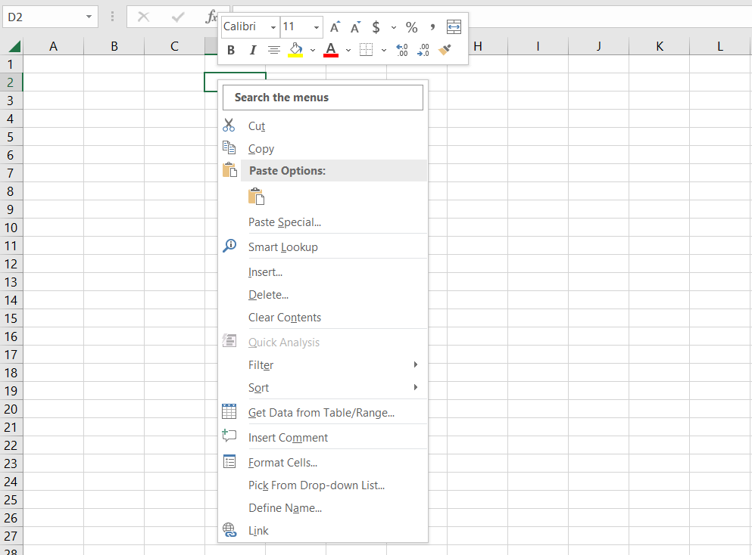
Task: Click the Decrease Font Size icon
Action: [354, 27]
